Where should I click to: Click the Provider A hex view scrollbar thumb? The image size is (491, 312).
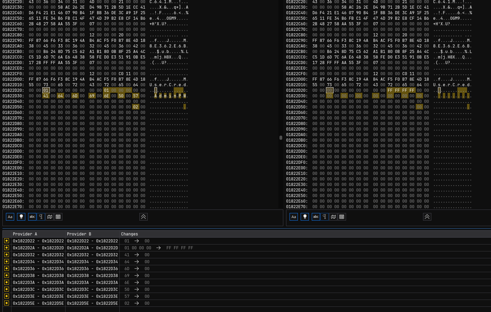click(281, 137)
